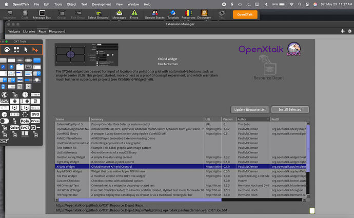Choose the switch toggle widget in OXT Tools
Image resolution: width=354 pixels, height=218 pixels.
point(5,121)
